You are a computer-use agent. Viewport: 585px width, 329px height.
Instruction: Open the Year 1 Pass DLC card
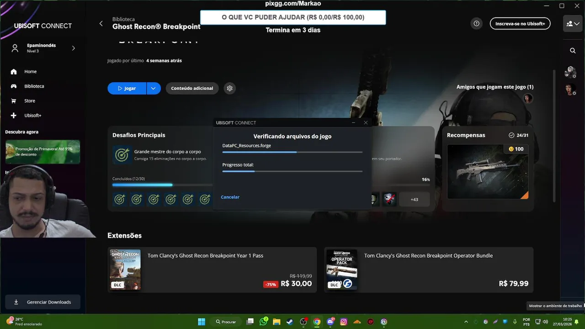[212, 270]
